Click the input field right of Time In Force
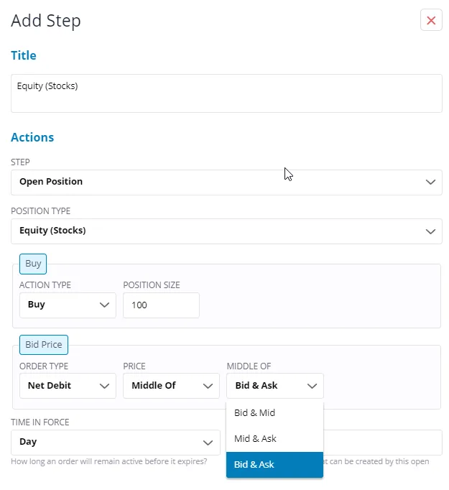 (x=383, y=443)
